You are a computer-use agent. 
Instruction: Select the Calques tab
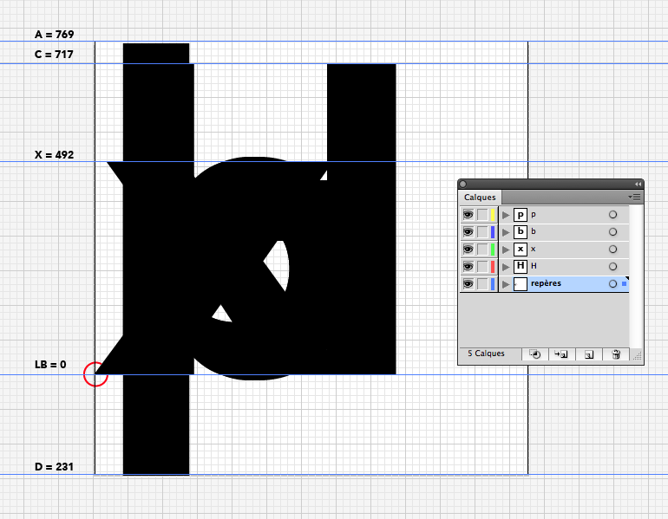[480, 198]
